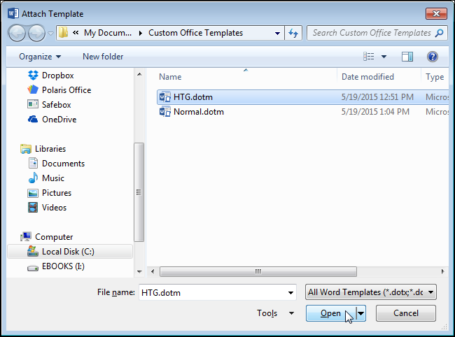This screenshot has height=337, width=455.
Task: Select Libraries in navigation pane
Action: tap(43, 149)
